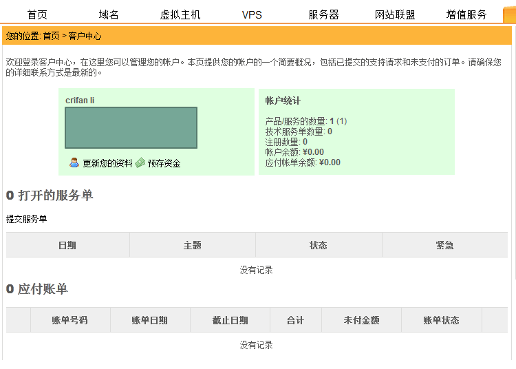Click the 帐户余额 ¥0.00 line
This screenshot has height=369, width=516.
294,152
